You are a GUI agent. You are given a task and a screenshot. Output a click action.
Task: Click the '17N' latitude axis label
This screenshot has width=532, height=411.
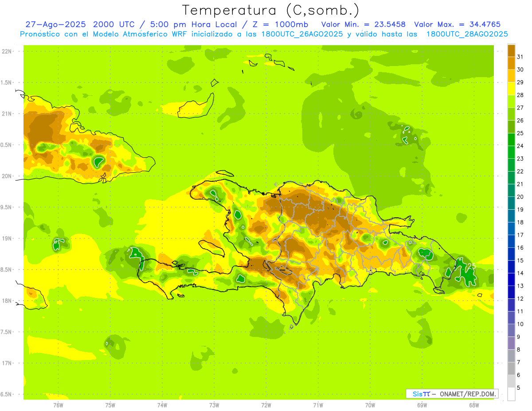8,363
